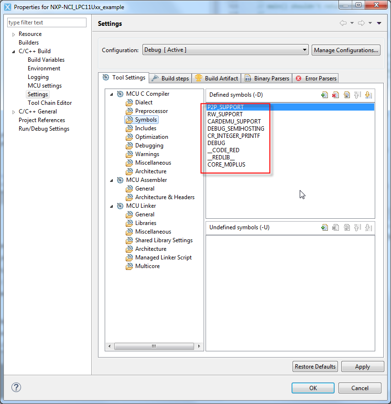Switch to the Build steps tab
Screen dimensions: 391x404
[170, 79]
